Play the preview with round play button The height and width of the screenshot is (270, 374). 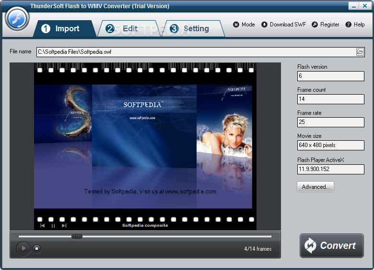pyautogui.click(x=23, y=248)
